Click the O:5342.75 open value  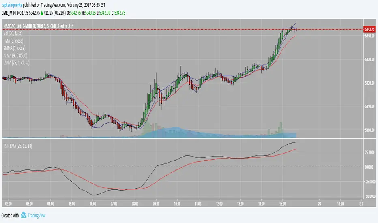pos(74,13)
